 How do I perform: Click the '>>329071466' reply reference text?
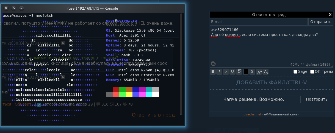tap(225, 30)
